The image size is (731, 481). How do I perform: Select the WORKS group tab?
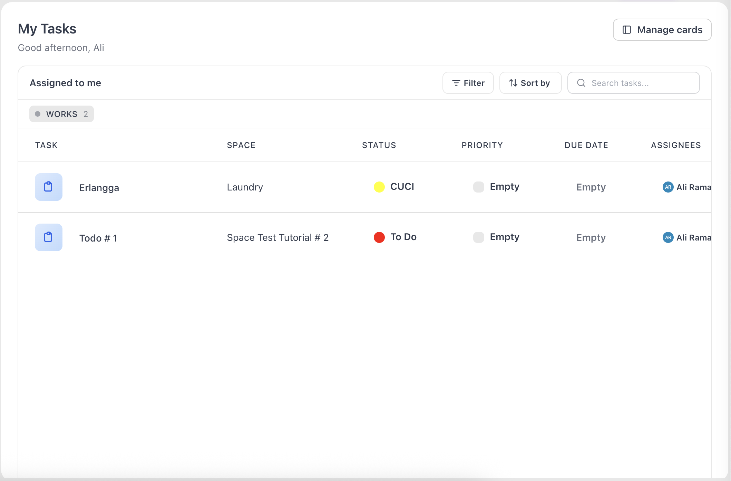61,114
